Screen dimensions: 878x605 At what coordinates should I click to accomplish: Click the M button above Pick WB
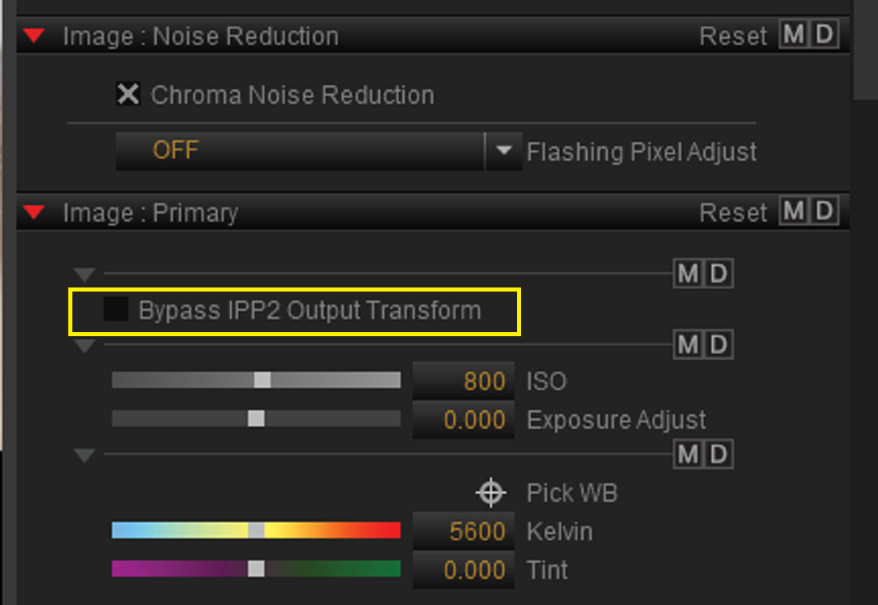[689, 454]
